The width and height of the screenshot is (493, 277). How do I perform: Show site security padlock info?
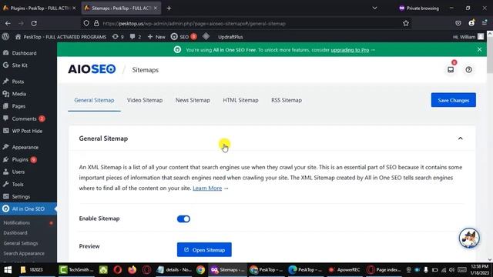click(96, 23)
